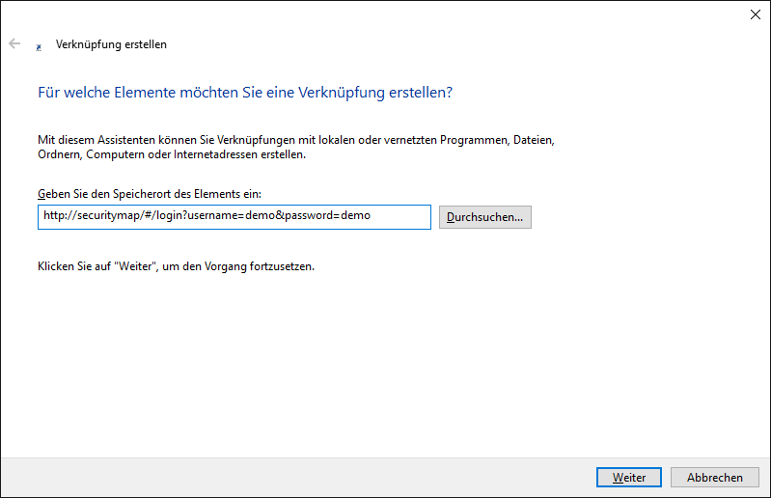Click the shortcut icon beside the title
The height and width of the screenshot is (498, 771).
pos(39,47)
